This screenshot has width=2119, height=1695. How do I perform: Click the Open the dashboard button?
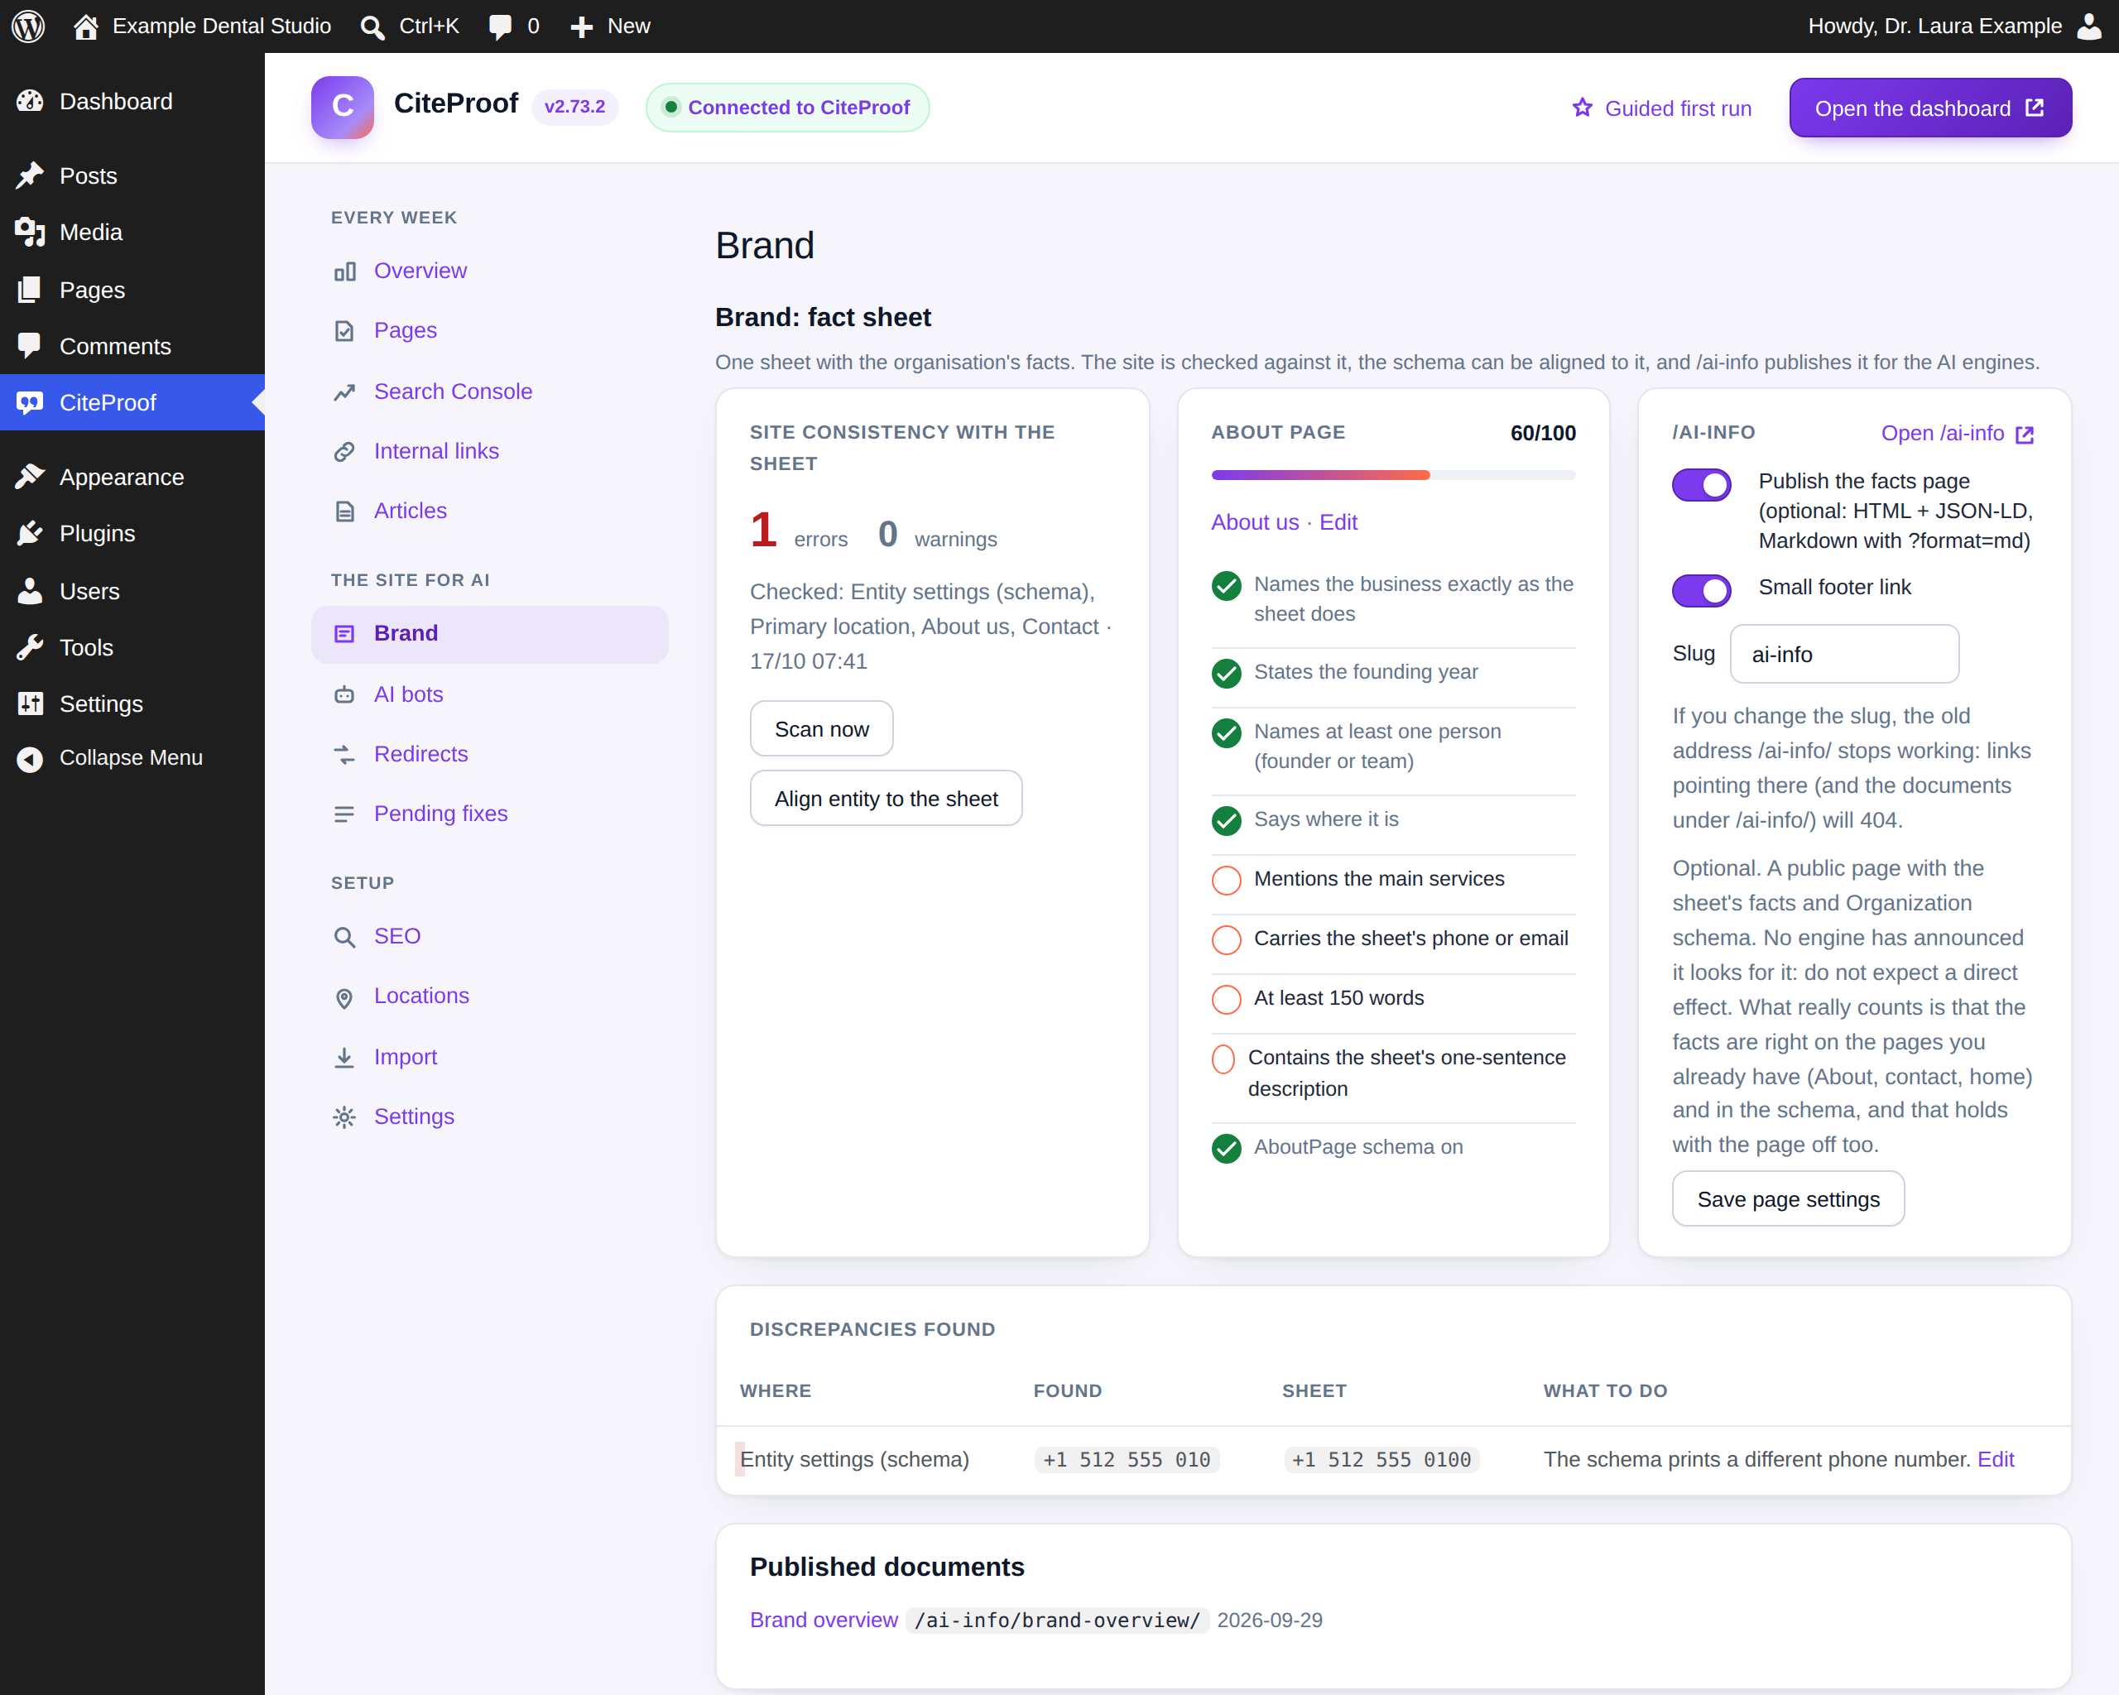1930,108
